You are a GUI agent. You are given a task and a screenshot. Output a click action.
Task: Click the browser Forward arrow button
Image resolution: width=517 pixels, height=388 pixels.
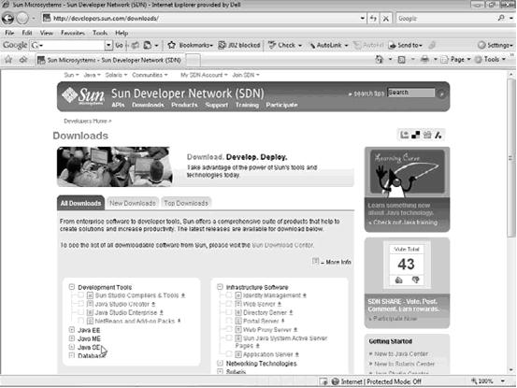pyautogui.click(x=22, y=18)
